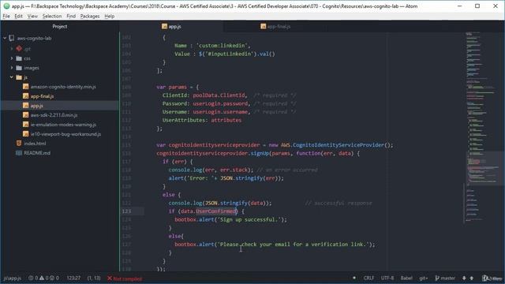Click the repository icon beside aws-cognito-lab
The height and width of the screenshot is (284, 505).
[12, 38]
